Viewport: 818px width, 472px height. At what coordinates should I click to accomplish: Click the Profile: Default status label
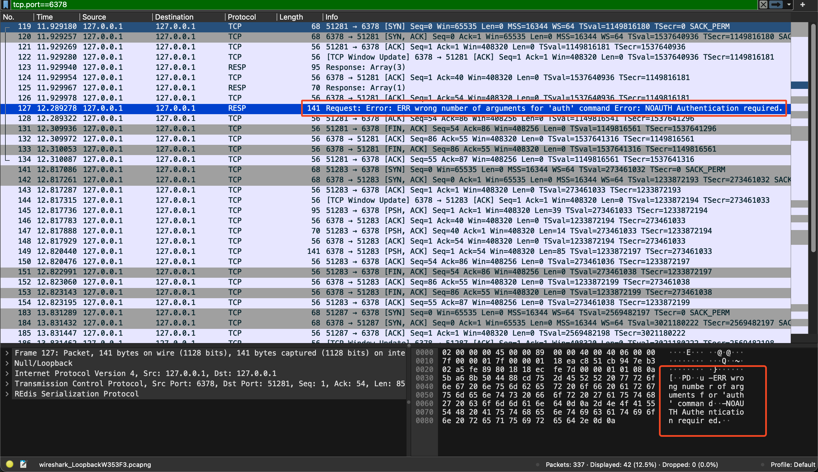pos(792,464)
